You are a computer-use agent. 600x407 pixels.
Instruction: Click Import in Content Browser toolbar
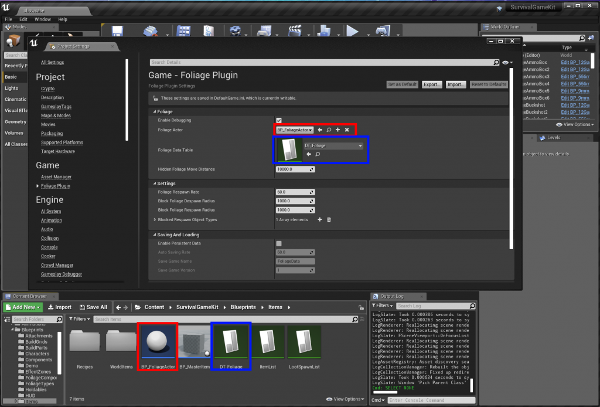point(60,307)
